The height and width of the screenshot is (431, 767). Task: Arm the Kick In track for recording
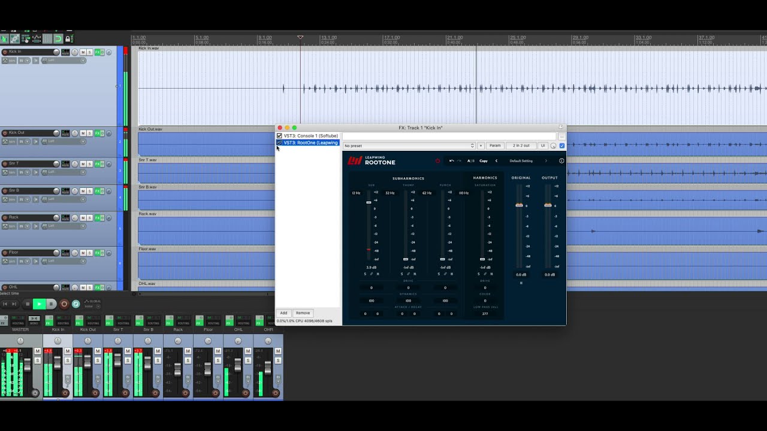[x=5, y=52]
